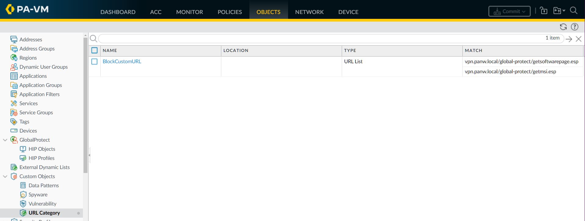Click the Application Filters icon
This screenshot has height=221, width=585.
(x=14, y=94)
